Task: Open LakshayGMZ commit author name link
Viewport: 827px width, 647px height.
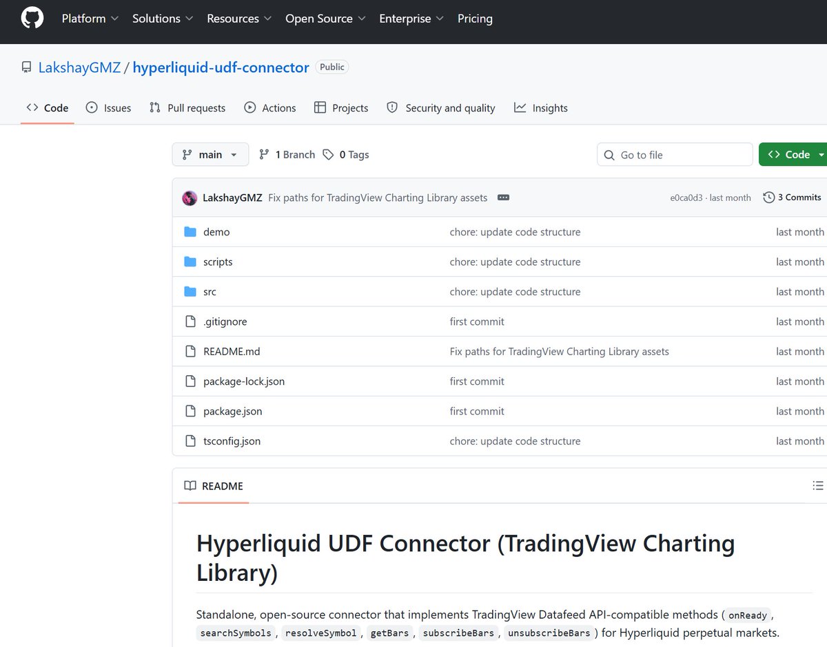Action: pyautogui.click(x=232, y=198)
